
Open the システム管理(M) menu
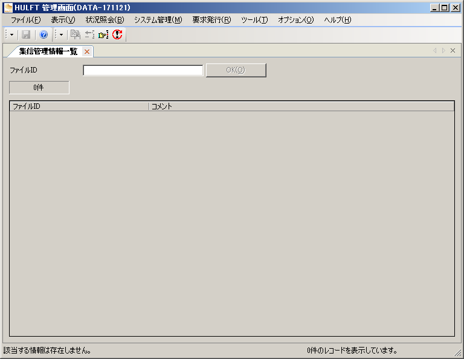click(x=158, y=20)
